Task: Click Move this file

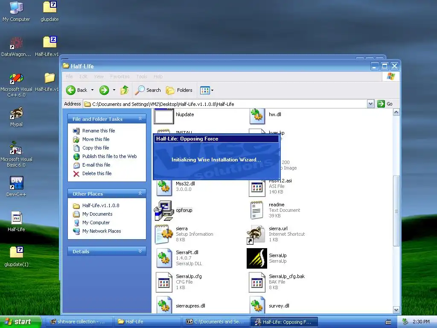Action: (96, 139)
